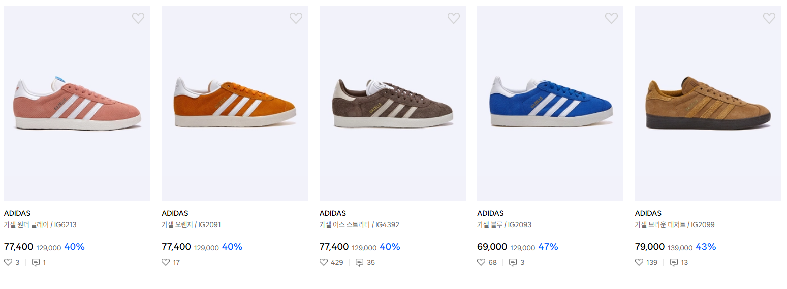Click likes heart icon showing 139

[x=639, y=262]
